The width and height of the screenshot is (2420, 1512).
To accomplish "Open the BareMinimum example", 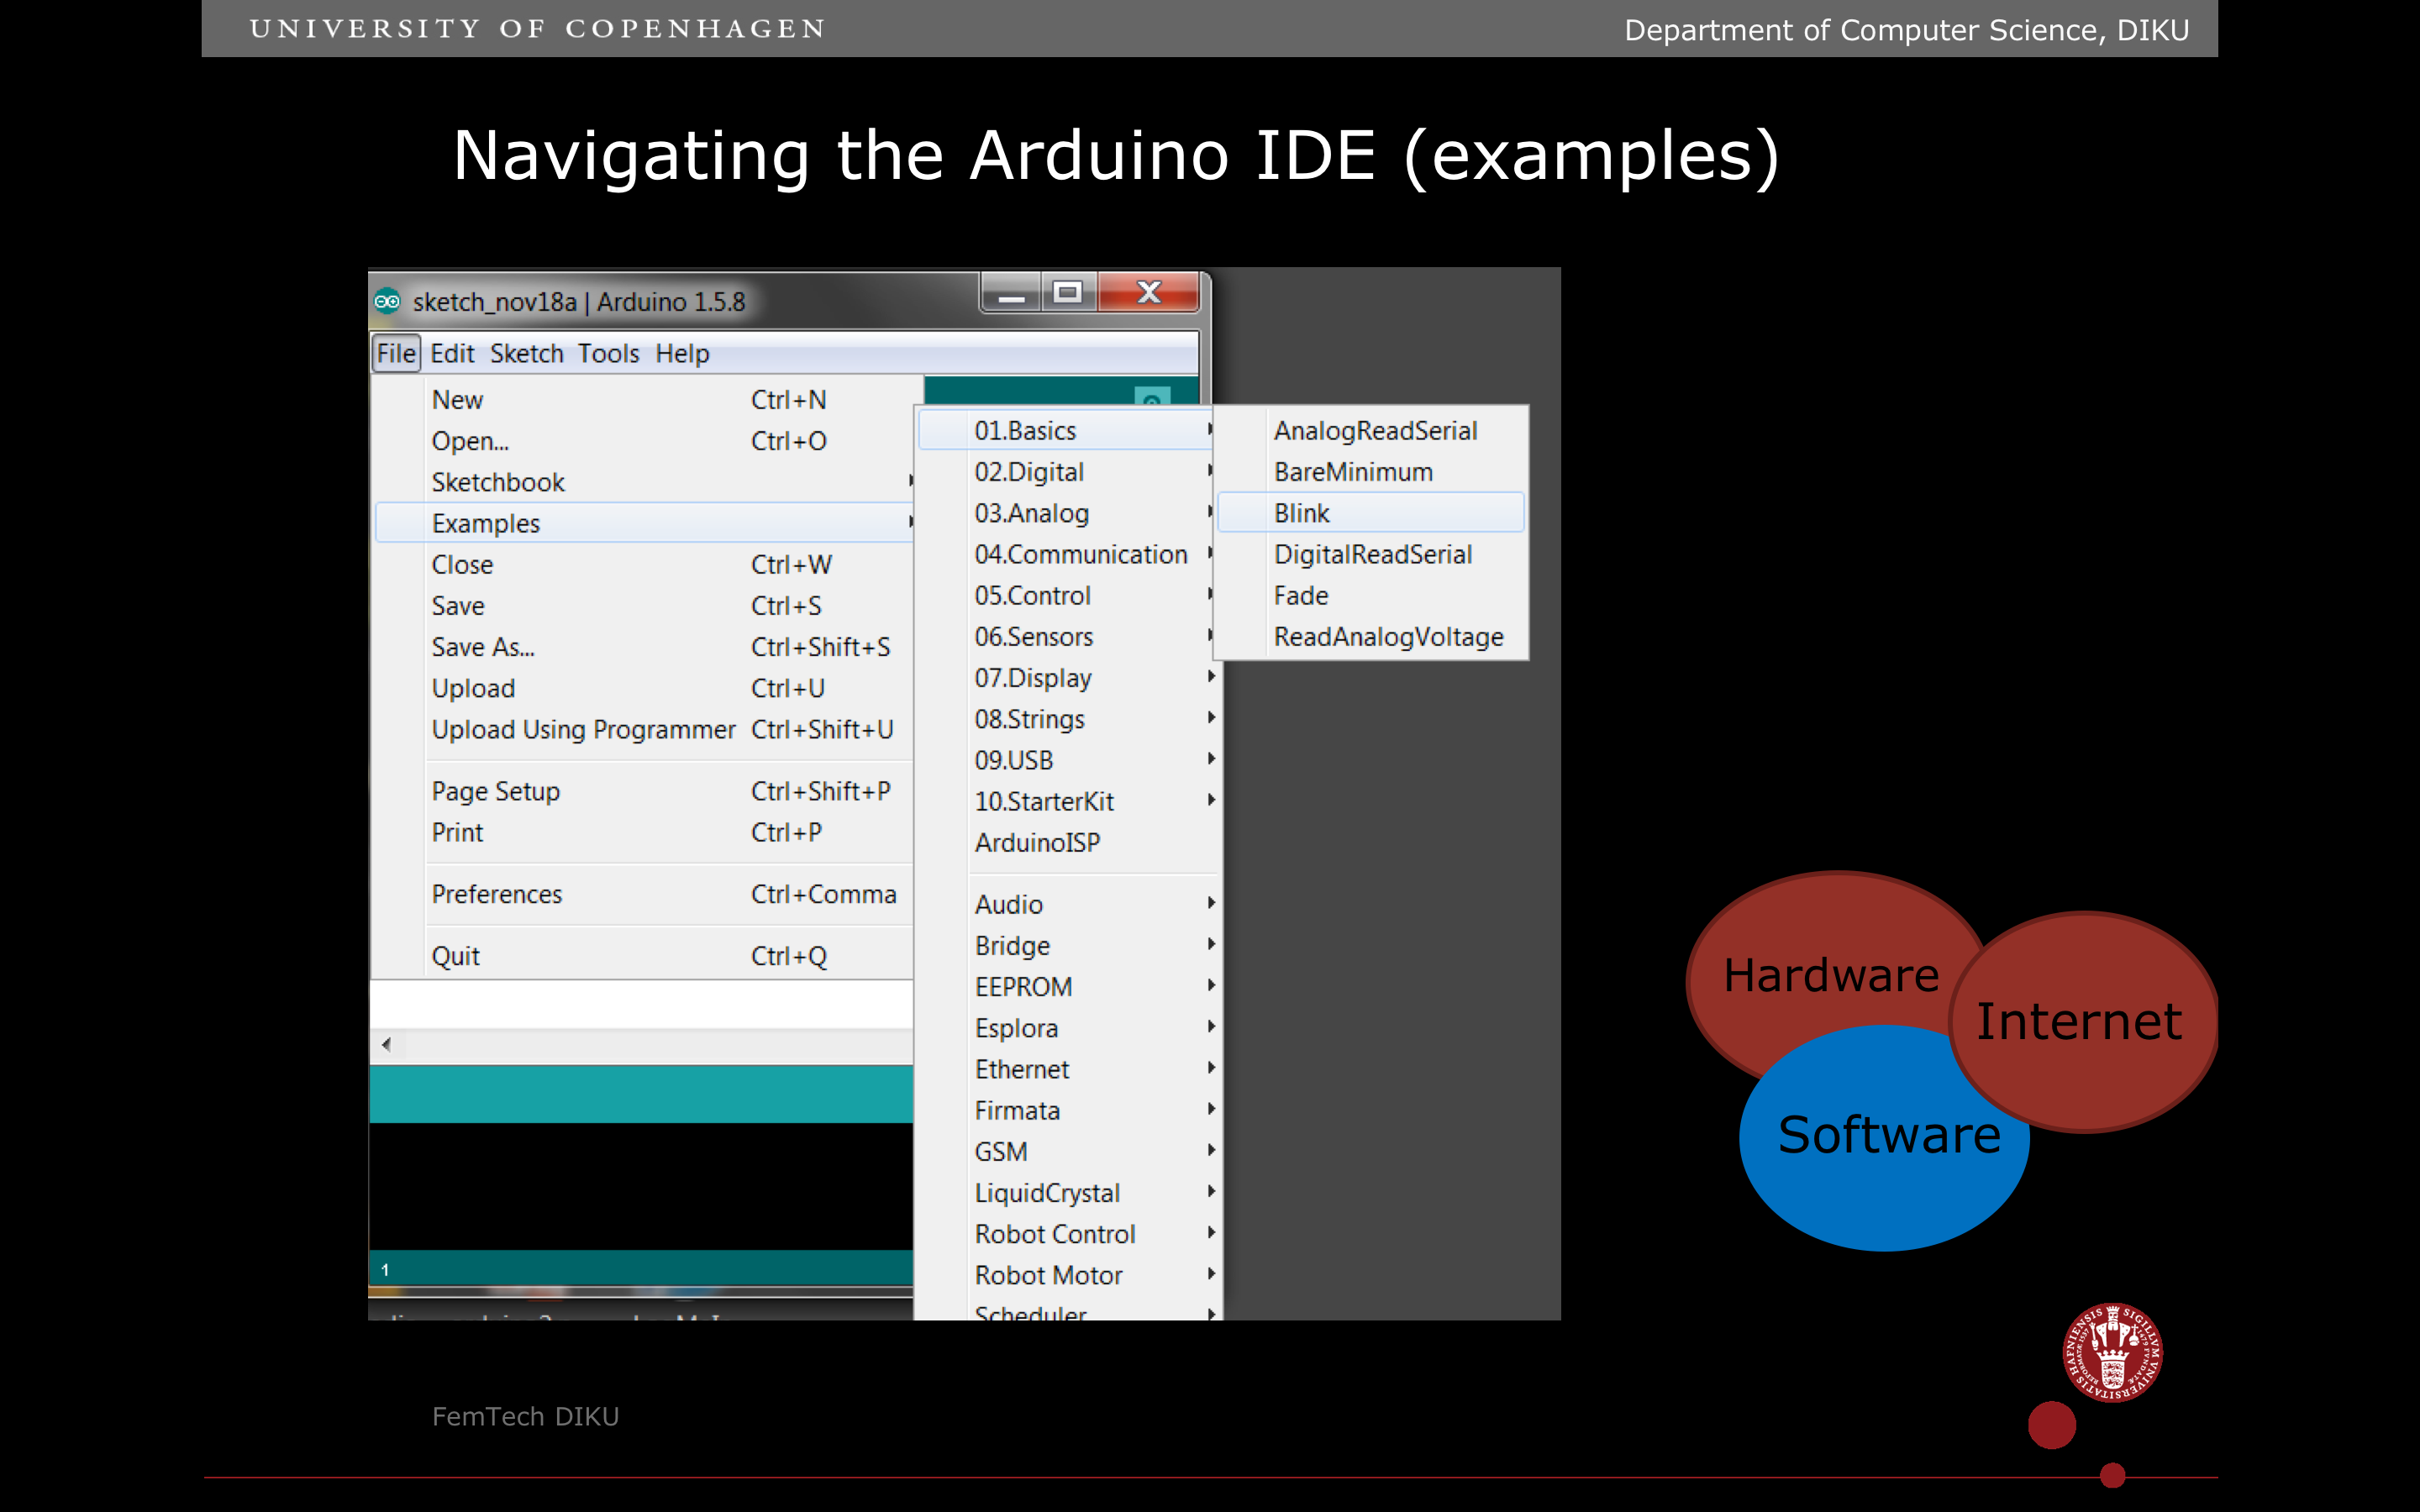I will coord(1371,472).
